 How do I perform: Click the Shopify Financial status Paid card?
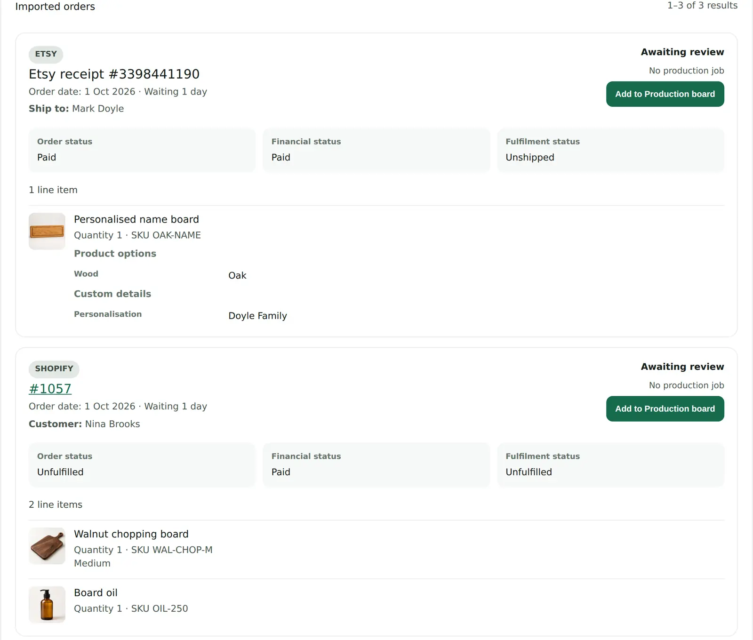pos(376,465)
